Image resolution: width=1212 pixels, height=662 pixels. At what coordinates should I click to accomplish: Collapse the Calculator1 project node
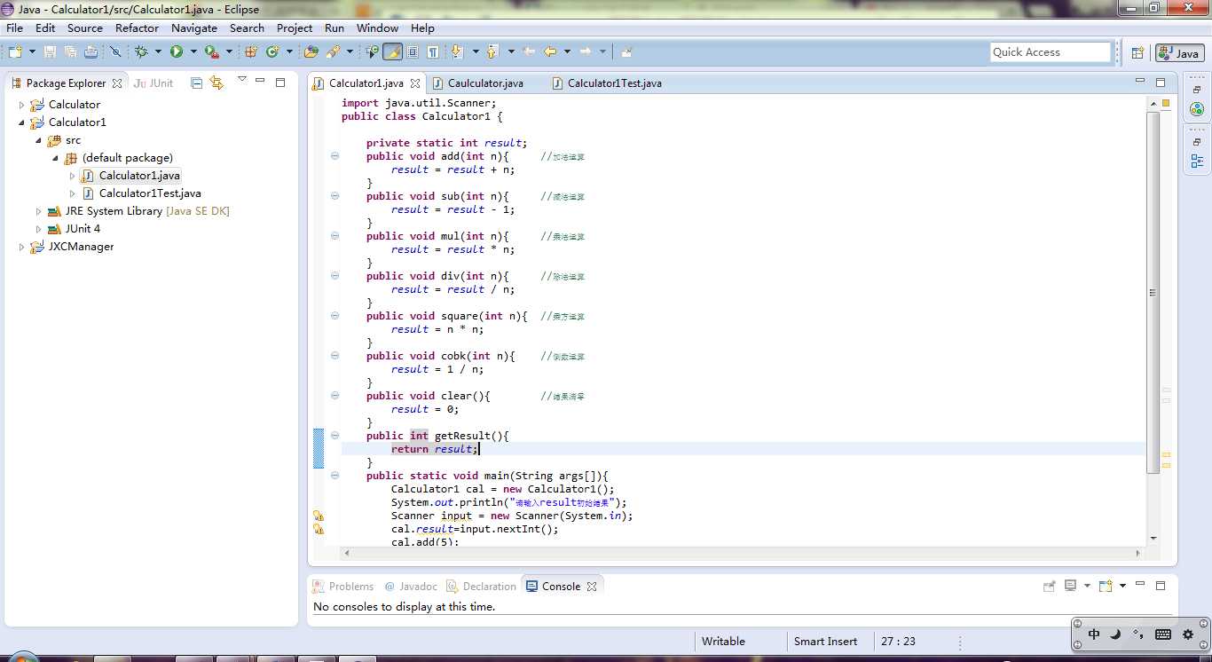(22, 122)
